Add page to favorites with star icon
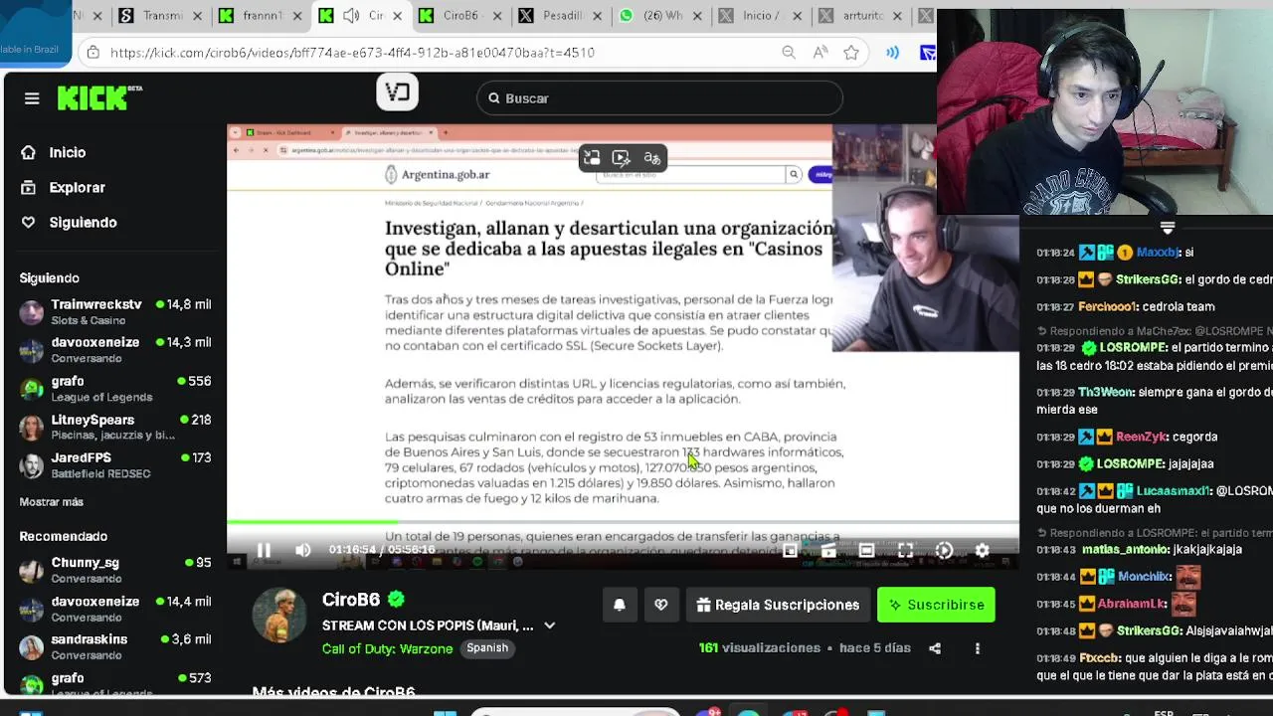Screen dimensions: 1273x716 point(851,53)
